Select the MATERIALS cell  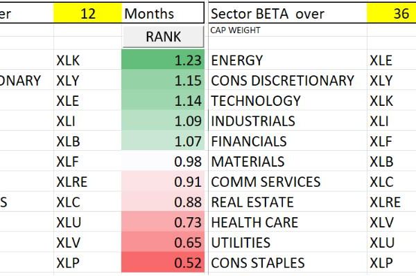[x=288, y=161]
